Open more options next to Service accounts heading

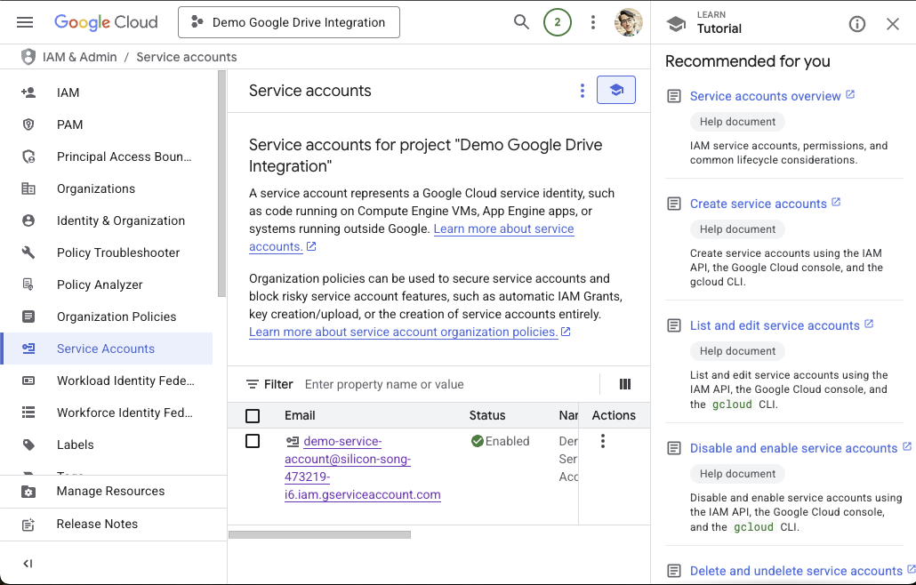pos(582,91)
